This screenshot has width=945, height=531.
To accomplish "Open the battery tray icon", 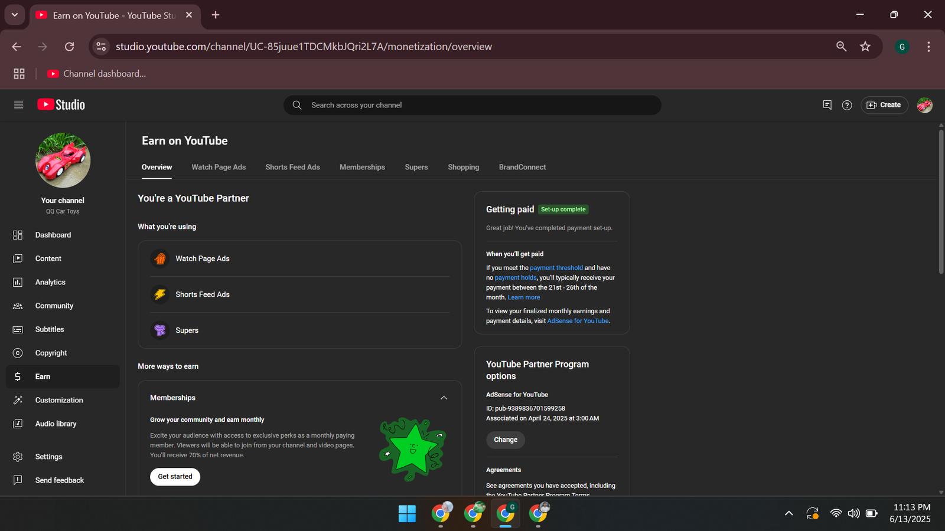I will (871, 513).
